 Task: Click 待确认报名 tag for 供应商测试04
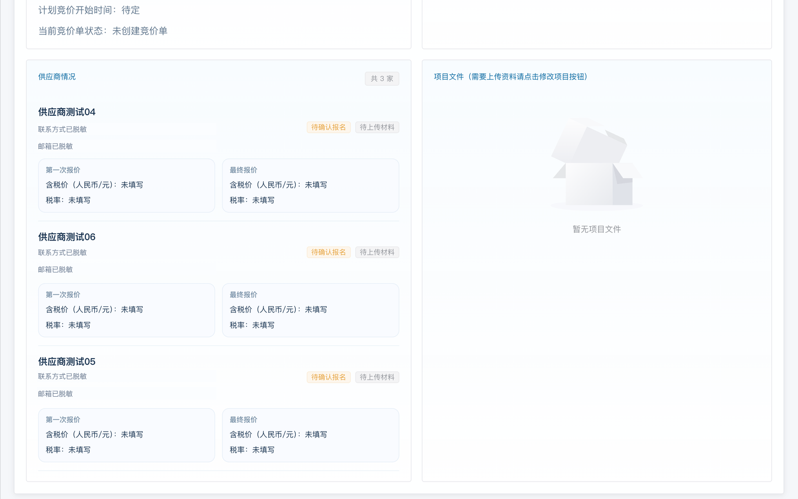(x=328, y=127)
